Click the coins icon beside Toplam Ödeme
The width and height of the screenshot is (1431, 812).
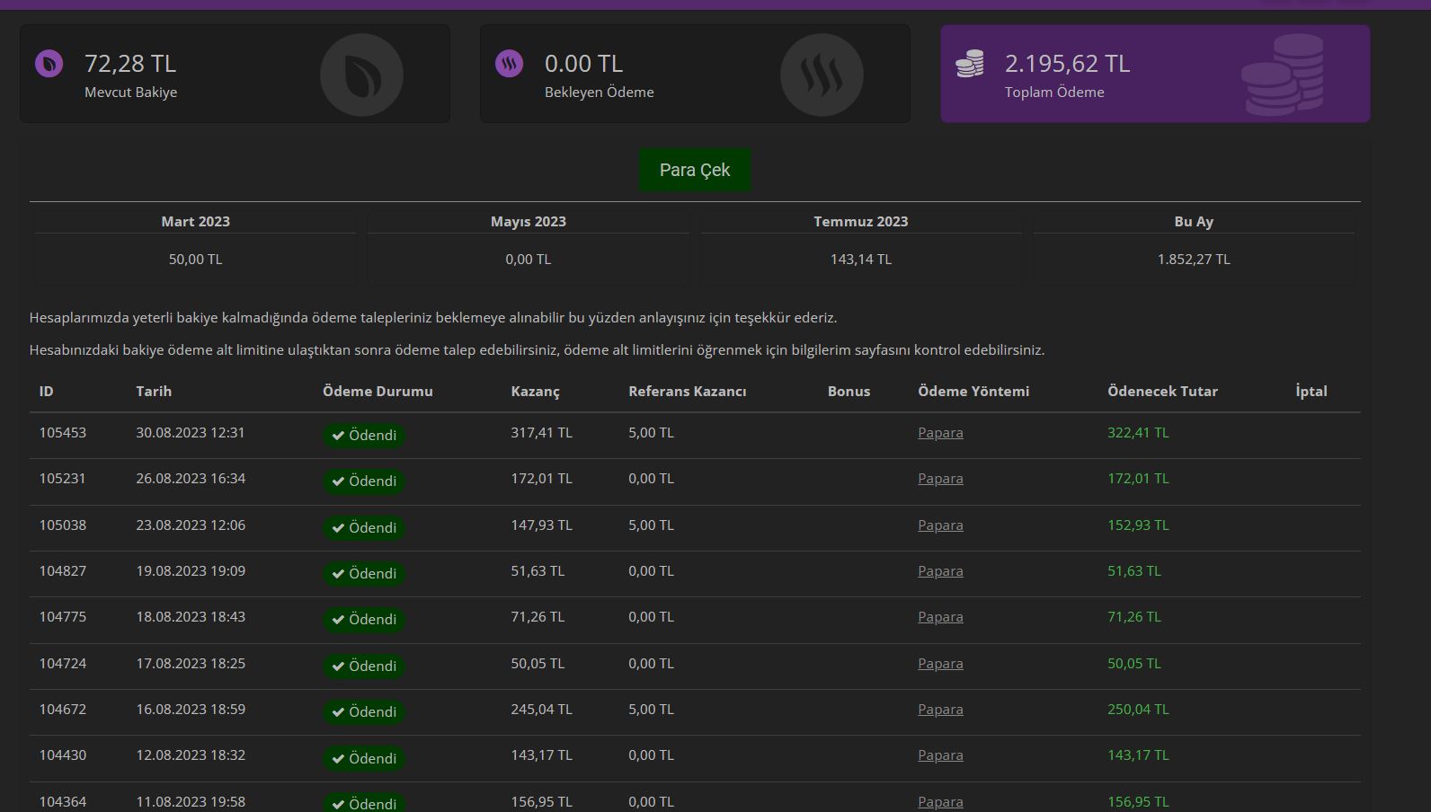point(969,64)
